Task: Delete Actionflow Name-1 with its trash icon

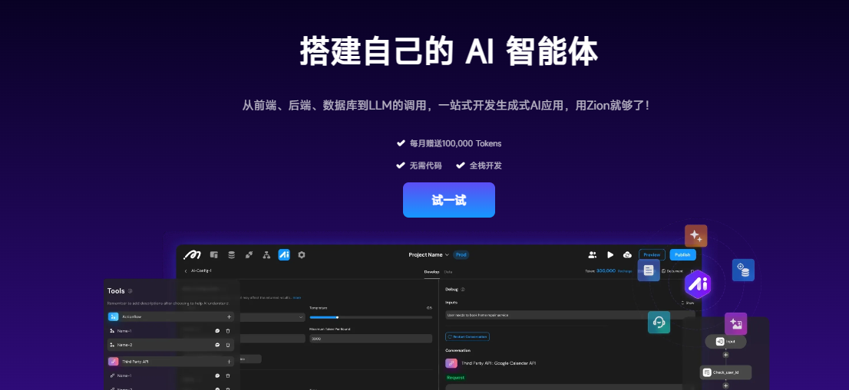Action: point(228,330)
